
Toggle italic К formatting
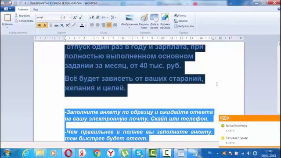click(45, 25)
